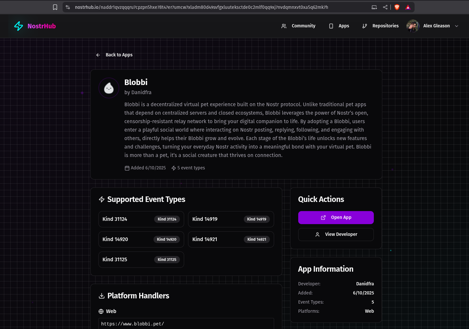
Task: Select the Kind 31124 event card
Action: pos(141,219)
